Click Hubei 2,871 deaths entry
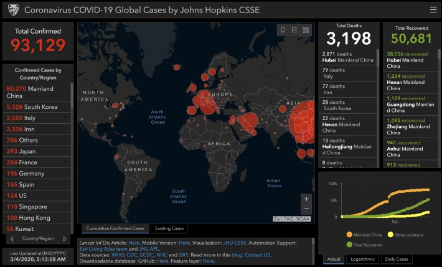 [347, 57]
